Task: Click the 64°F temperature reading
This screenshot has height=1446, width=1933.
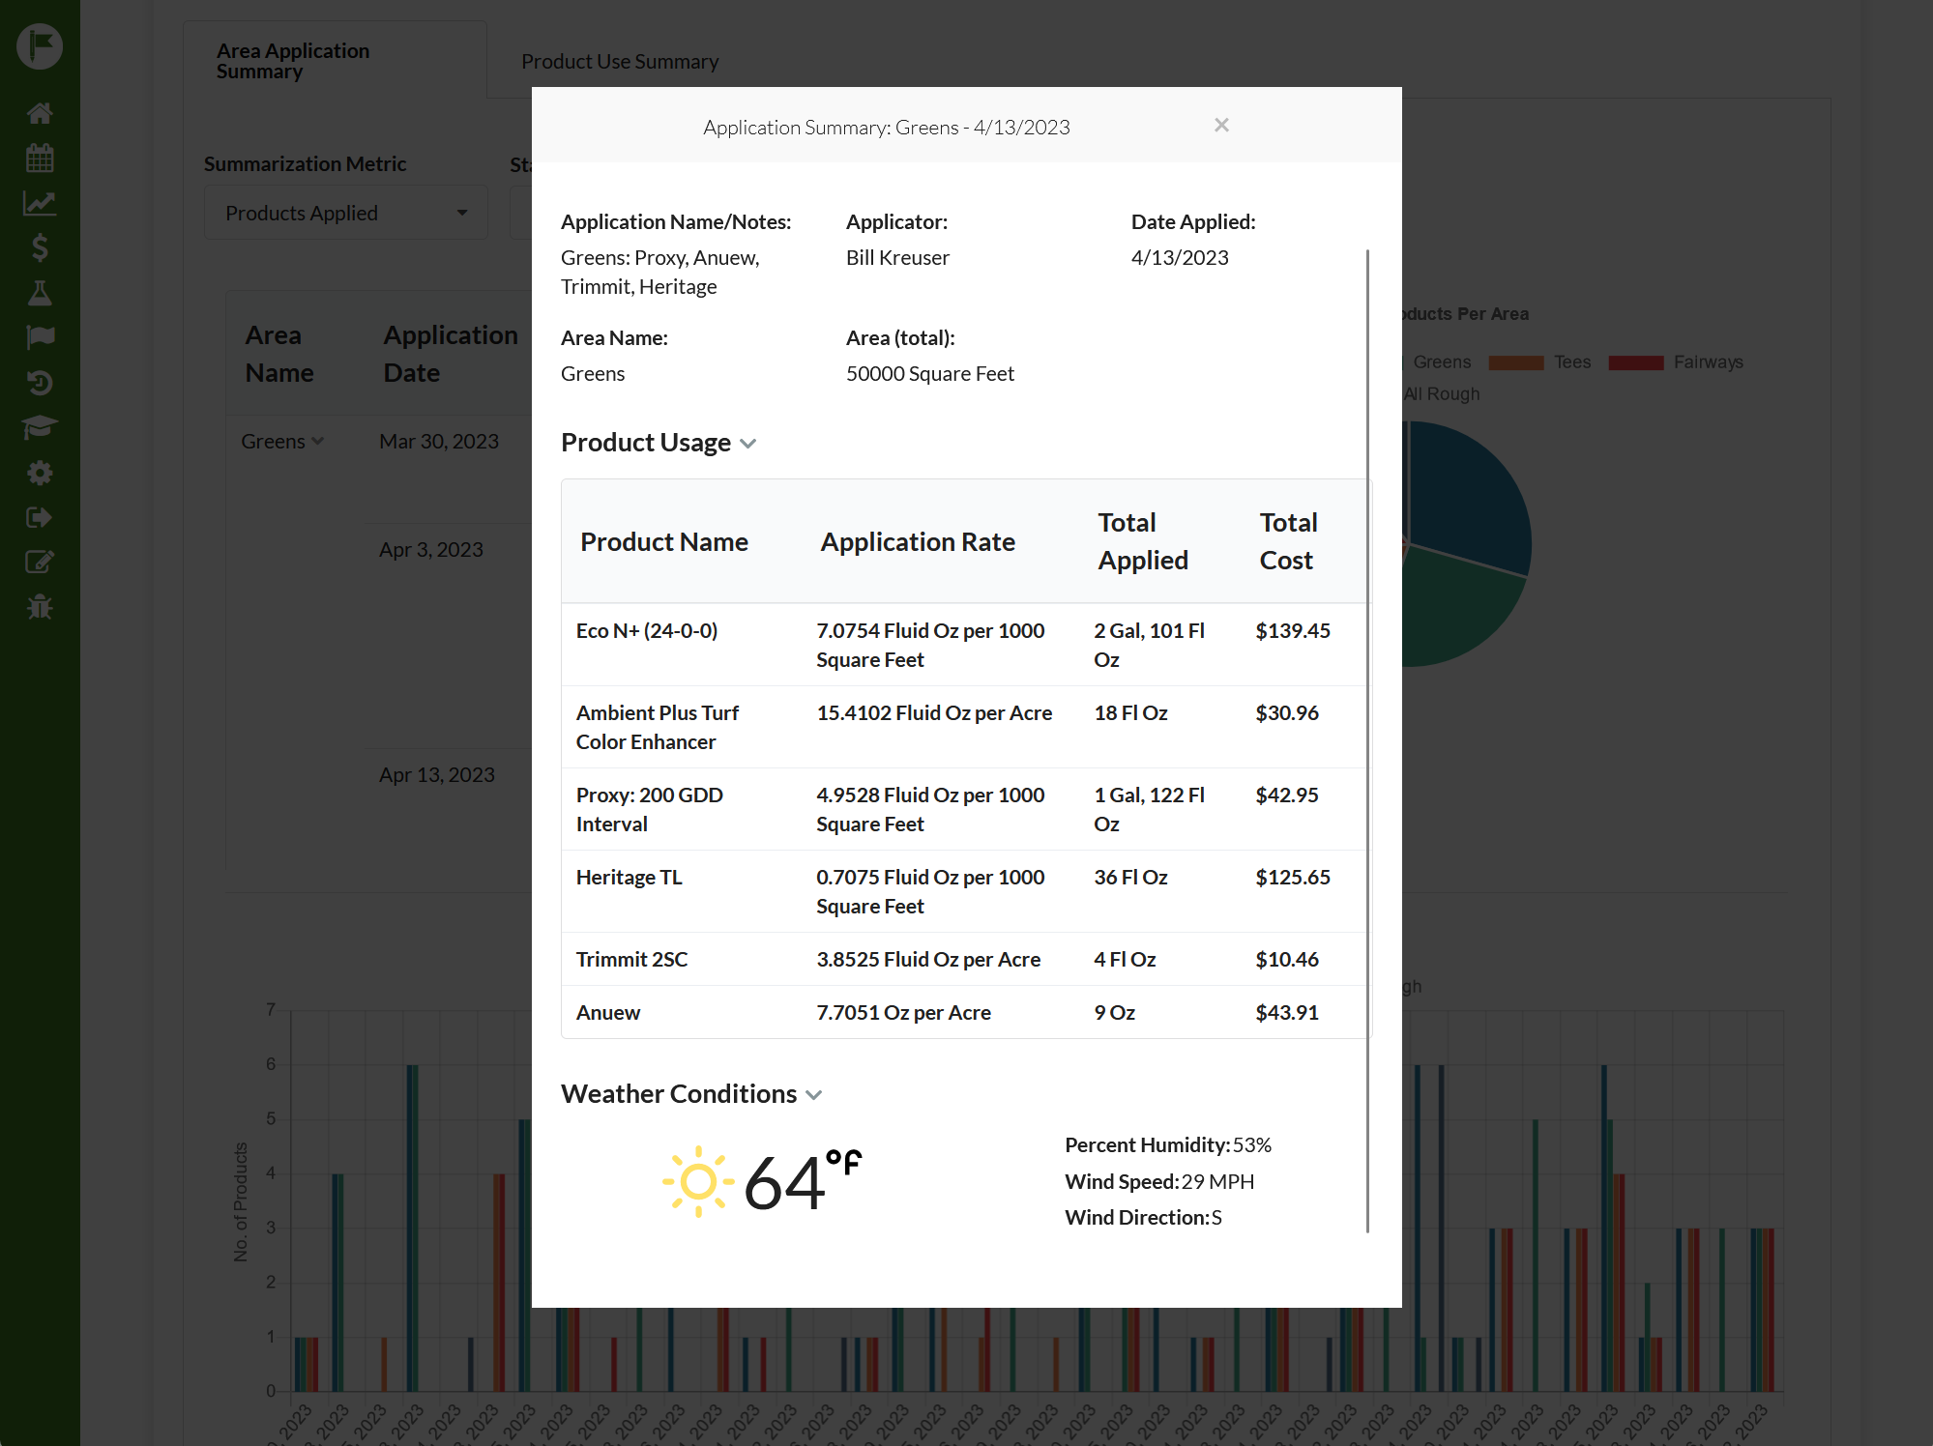Action: click(803, 1181)
